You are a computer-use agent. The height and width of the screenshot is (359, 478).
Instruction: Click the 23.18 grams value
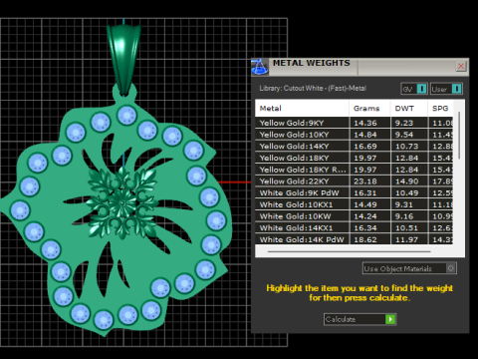click(365, 181)
